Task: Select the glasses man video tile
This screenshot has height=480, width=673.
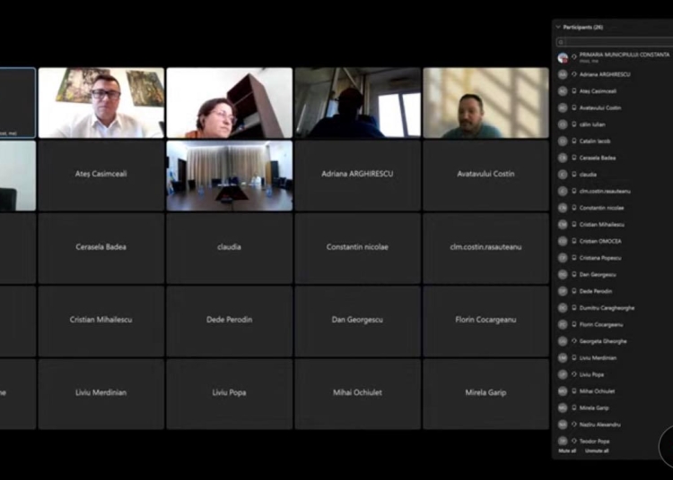Action: [x=101, y=103]
